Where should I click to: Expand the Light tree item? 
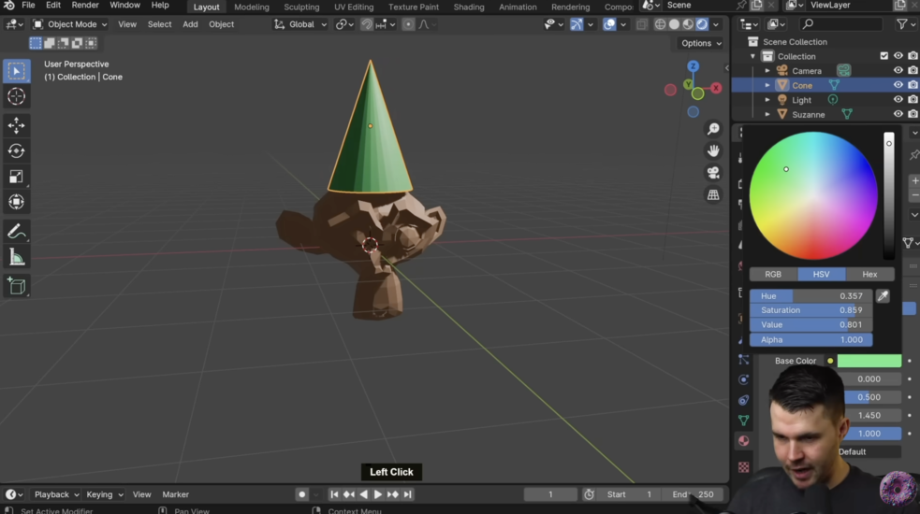pos(767,100)
